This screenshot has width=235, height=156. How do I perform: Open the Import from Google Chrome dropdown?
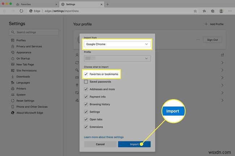[117, 44]
